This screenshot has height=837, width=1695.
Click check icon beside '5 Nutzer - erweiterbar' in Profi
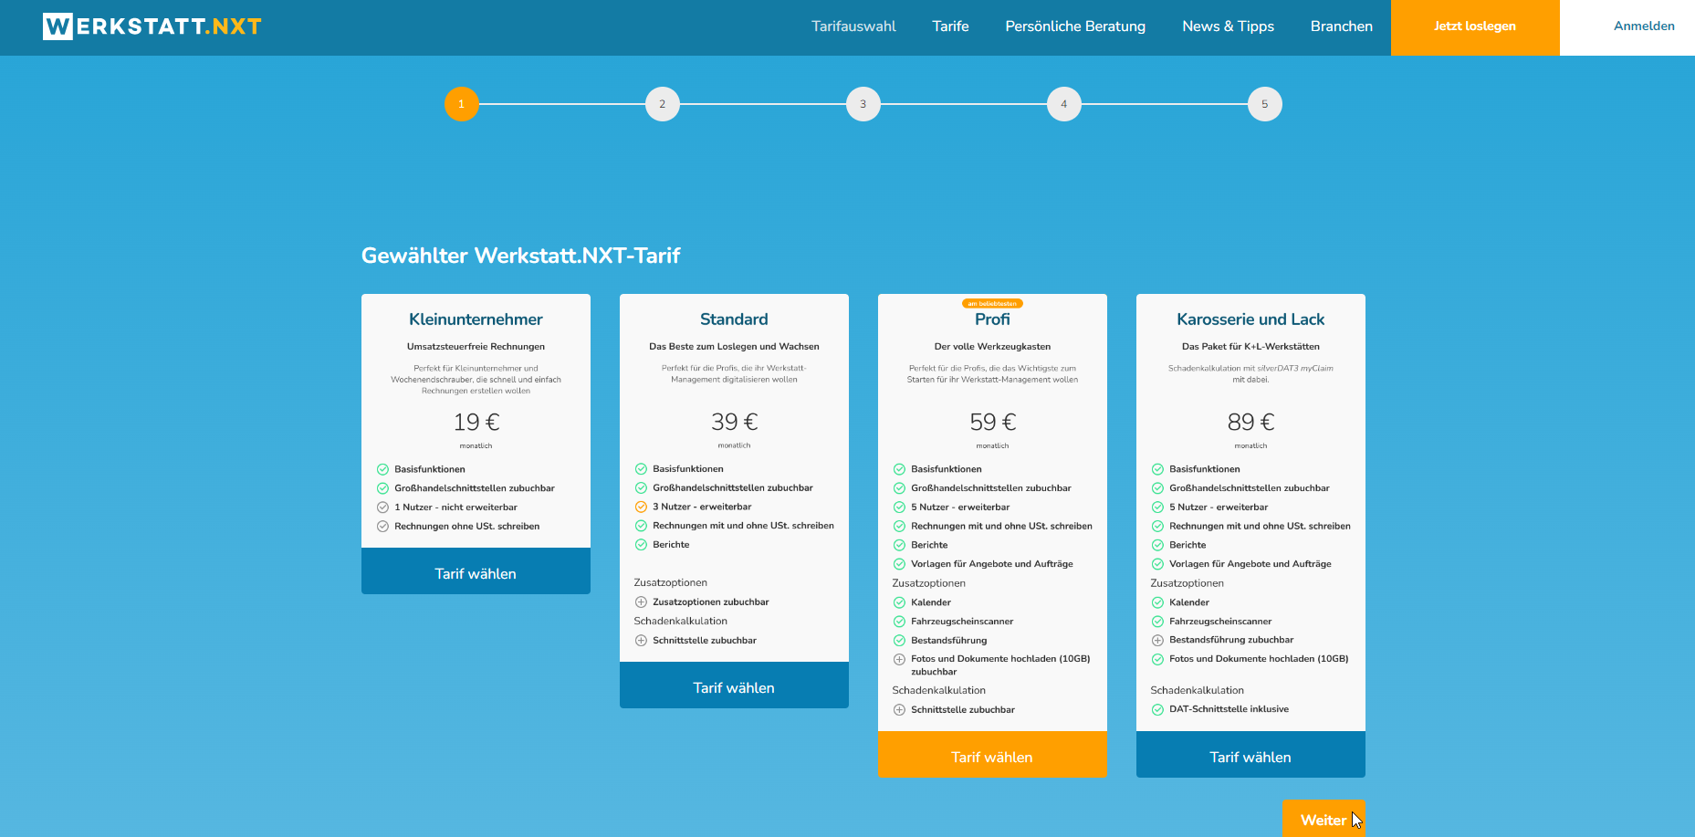pos(899,507)
